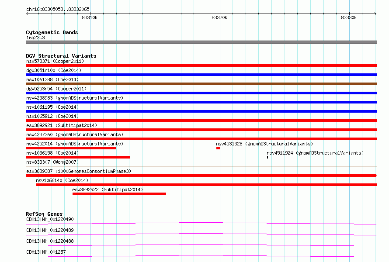Click the blue dgv3051n100 variant bar
Viewport: 389px width, 262px height.
click(x=201, y=75)
